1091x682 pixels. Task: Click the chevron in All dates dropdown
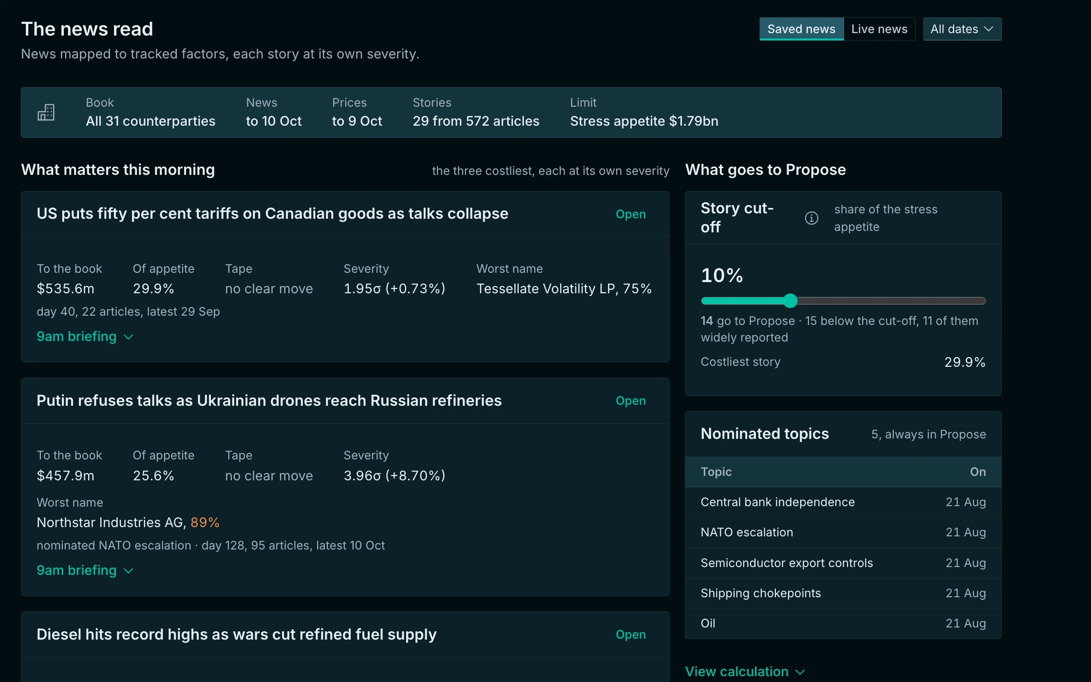(x=989, y=29)
